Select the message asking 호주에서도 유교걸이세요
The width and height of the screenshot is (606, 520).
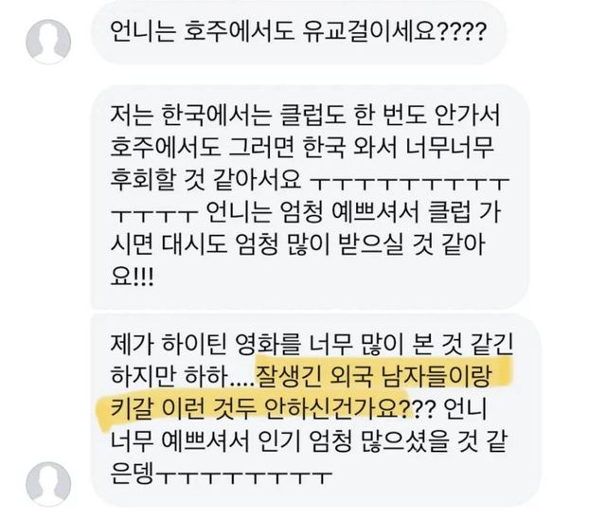click(x=299, y=32)
